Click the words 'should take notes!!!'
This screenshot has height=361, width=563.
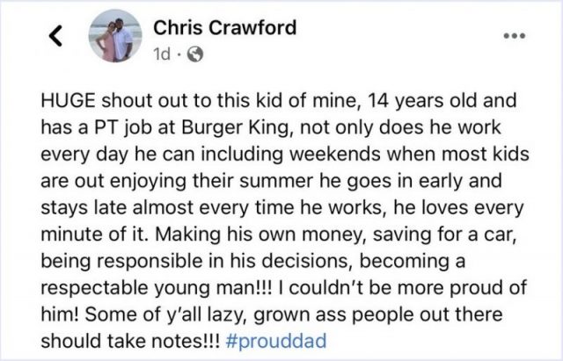point(131,341)
